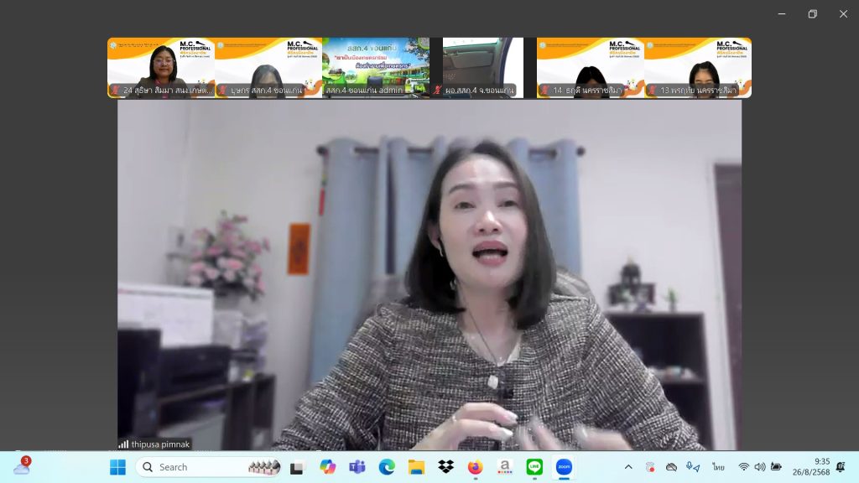Image resolution: width=859 pixels, height=483 pixels.
Task: Switch the Thai input language indicator
Action: (x=718, y=467)
